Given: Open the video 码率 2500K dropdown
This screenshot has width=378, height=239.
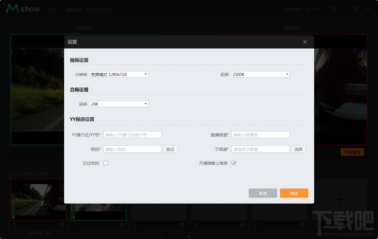Looking at the screenshot, I should click(260, 75).
